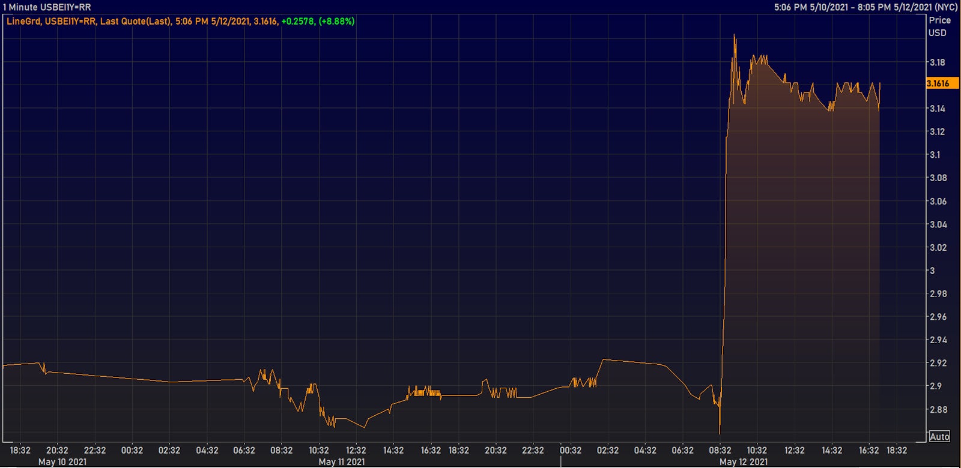
Task: Click the "May 12 2021" date label
Action: pyautogui.click(x=744, y=462)
